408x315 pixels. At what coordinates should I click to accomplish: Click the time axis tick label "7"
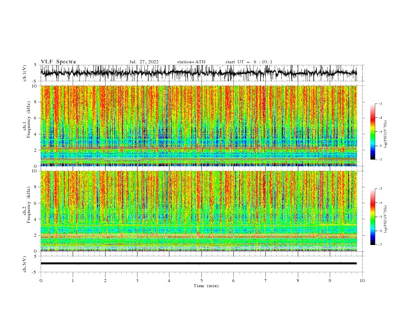click(266, 281)
